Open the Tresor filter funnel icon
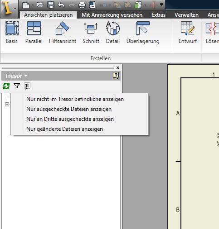 click(17, 86)
